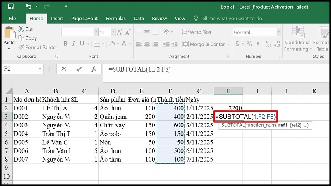The width and height of the screenshot is (331, 186).
Task: Switch to the Insert tab
Action: coord(57,19)
